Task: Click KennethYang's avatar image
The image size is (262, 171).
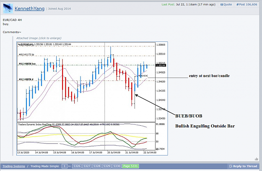Action: 8,8
